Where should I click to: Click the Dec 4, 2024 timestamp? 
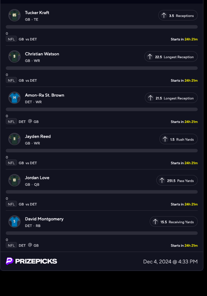point(170,262)
